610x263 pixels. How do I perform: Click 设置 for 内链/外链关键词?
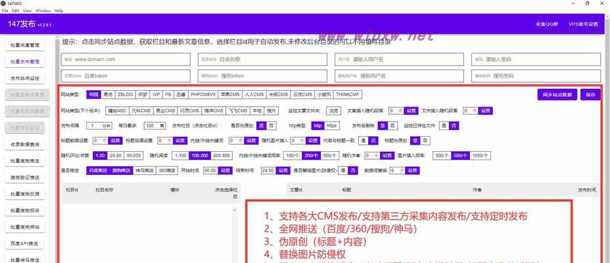click(251, 141)
